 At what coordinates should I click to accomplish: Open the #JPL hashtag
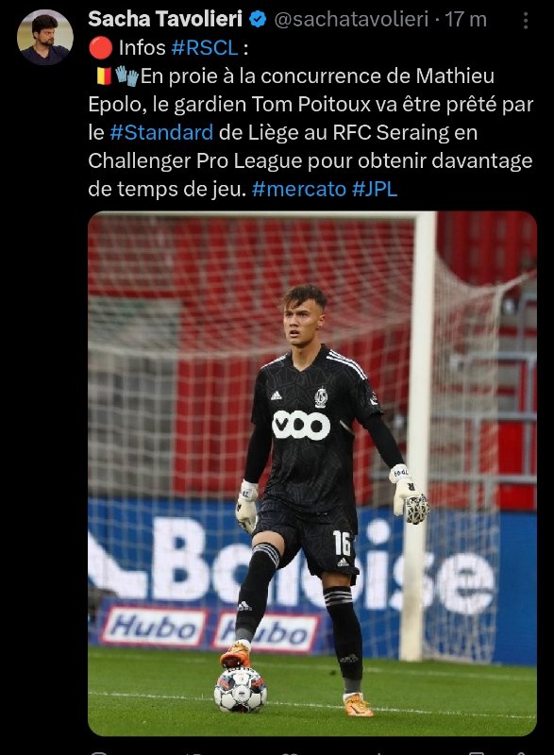[375, 189]
